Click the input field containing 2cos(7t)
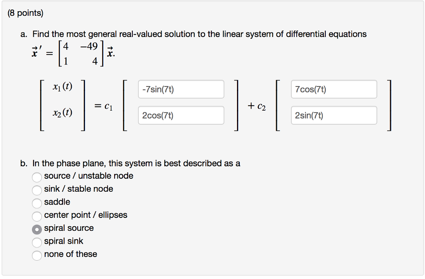The image size is (425, 279). click(x=181, y=115)
